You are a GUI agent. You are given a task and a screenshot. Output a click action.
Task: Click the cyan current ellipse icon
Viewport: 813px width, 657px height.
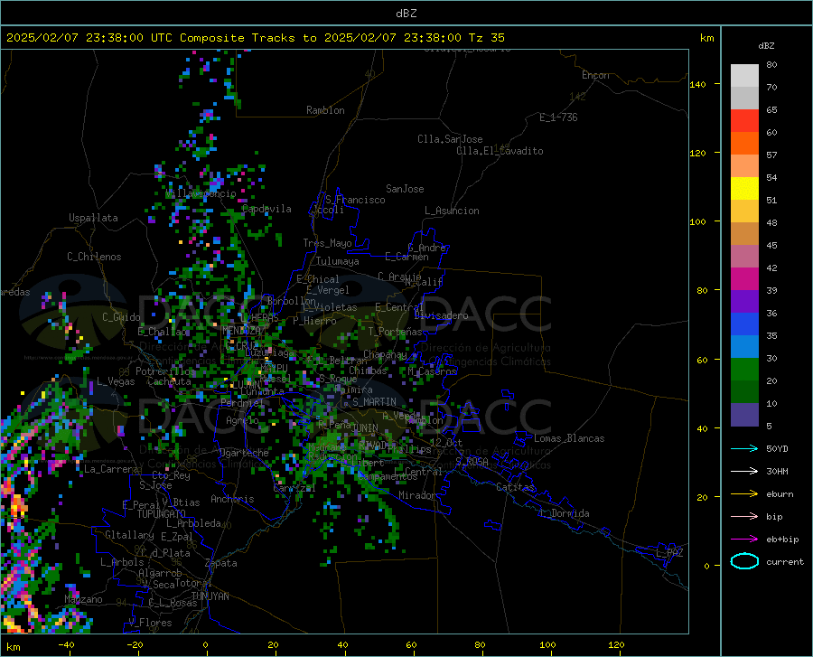[x=744, y=561]
